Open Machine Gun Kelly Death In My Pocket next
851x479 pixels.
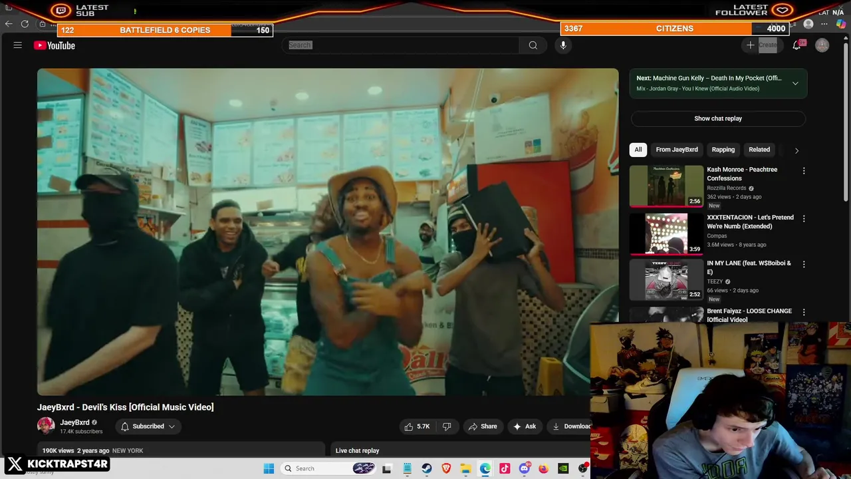[709, 78]
